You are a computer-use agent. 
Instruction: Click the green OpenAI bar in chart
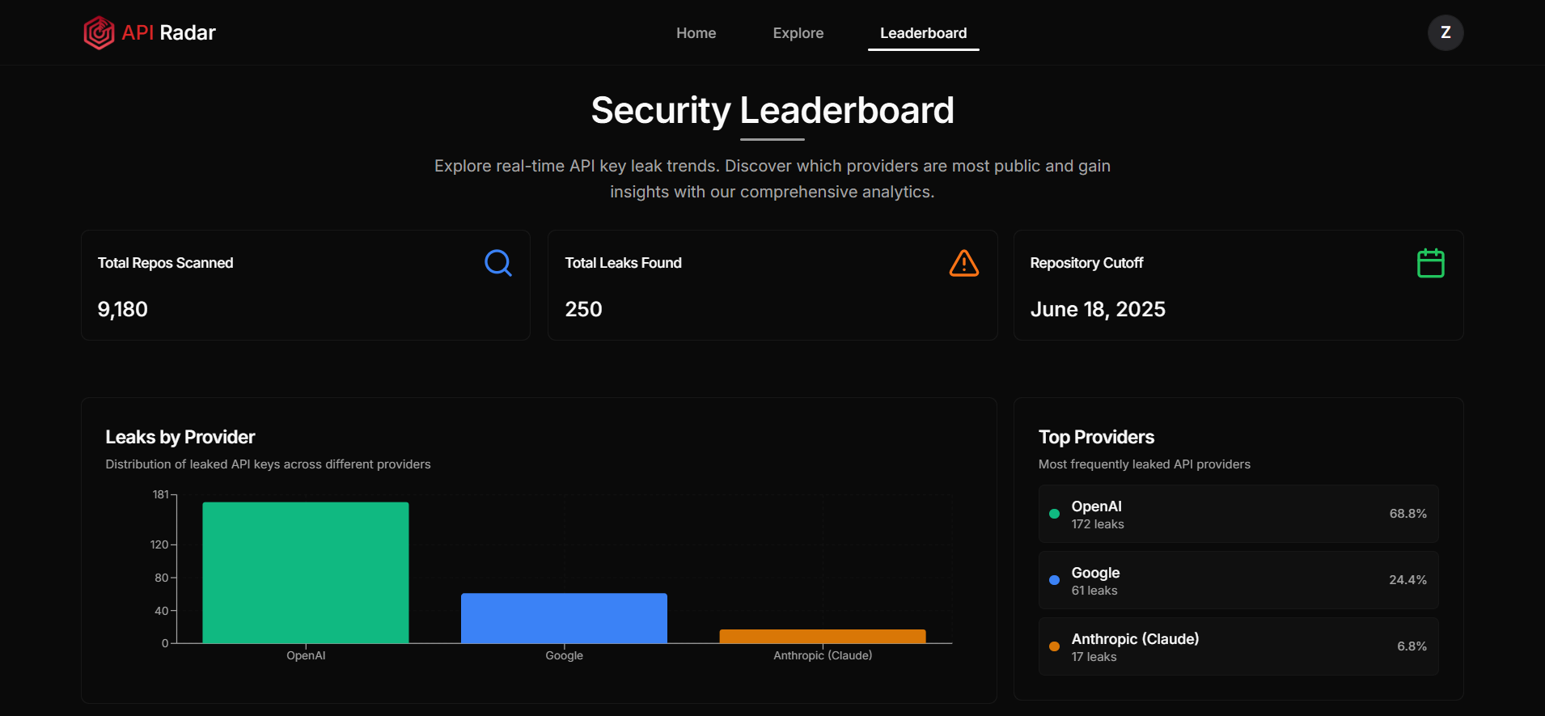tap(306, 573)
